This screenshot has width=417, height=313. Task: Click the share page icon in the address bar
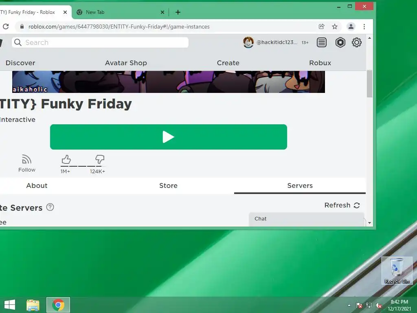tap(322, 26)
